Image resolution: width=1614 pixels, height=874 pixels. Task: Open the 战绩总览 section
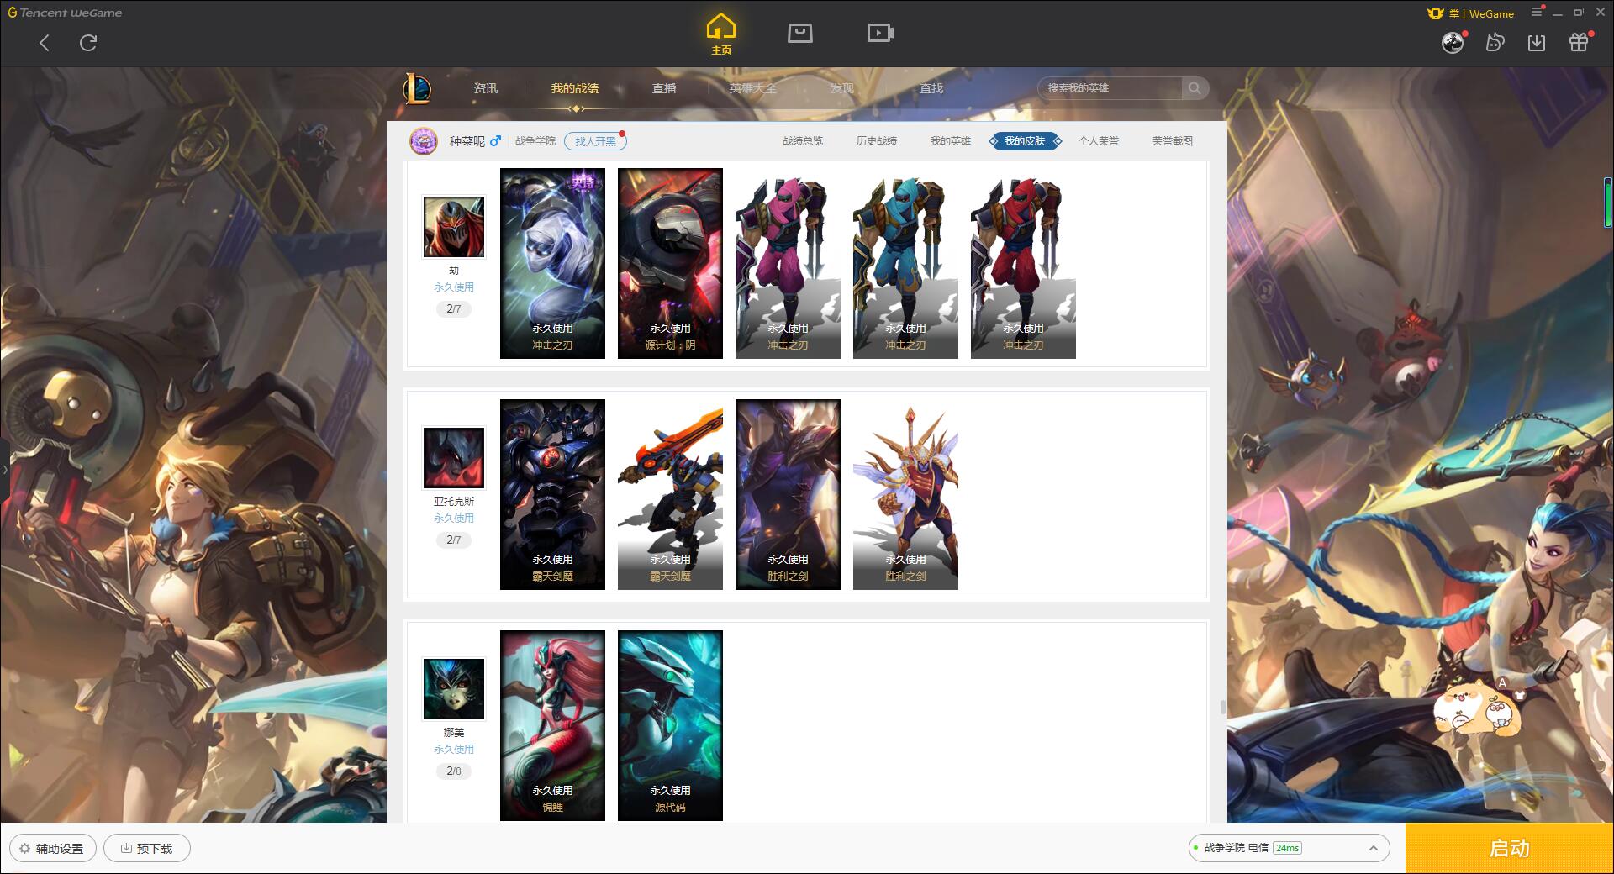[803, 141]
